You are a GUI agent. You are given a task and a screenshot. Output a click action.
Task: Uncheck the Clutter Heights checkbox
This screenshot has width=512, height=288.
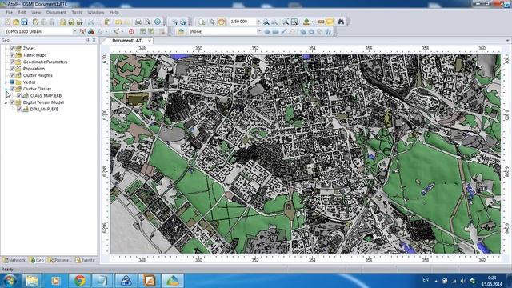pyautogui.click(x=12, y=75)
